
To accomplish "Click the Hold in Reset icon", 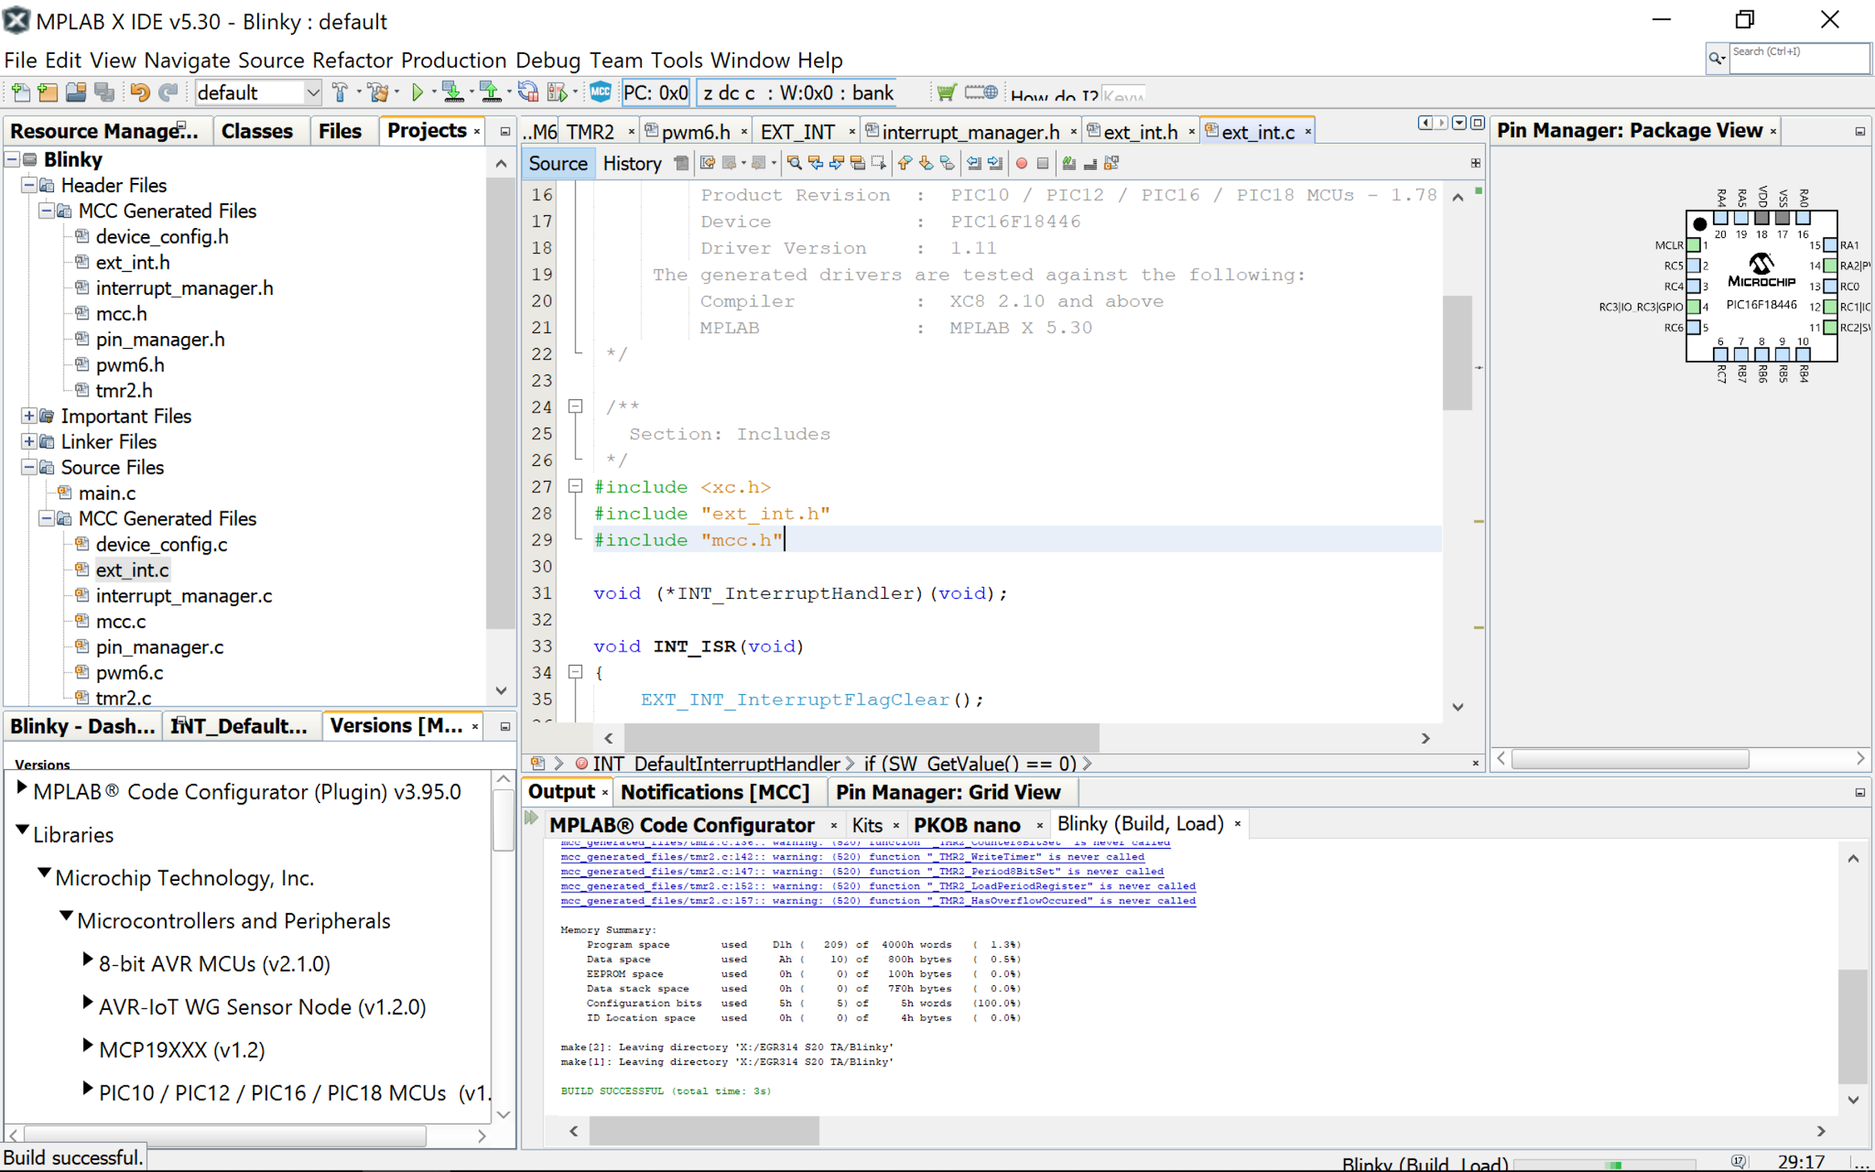I will (x=529, y=93).
